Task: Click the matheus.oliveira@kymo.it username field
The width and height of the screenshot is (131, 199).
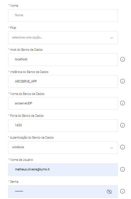Action: [x=63, y=170]
